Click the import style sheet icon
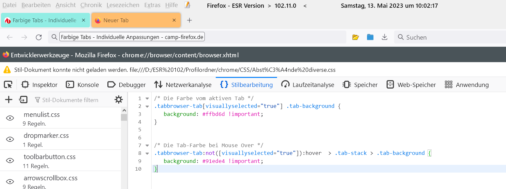The height and width of the screenshot is (189, 506). 23,100
